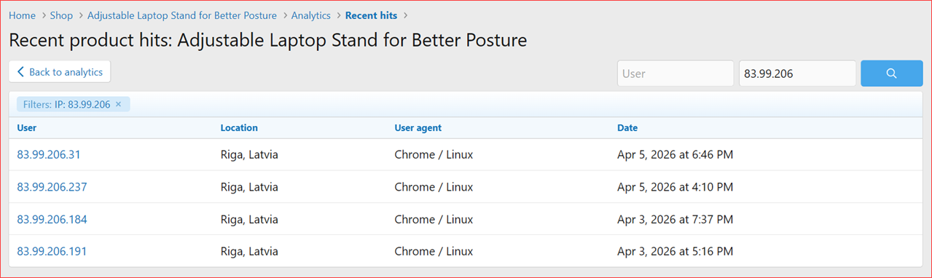This screenshot has height=278, width=932.
Task: Click Chrome / Linux in 83.99.206.191 row
Action: click(434, 251)
